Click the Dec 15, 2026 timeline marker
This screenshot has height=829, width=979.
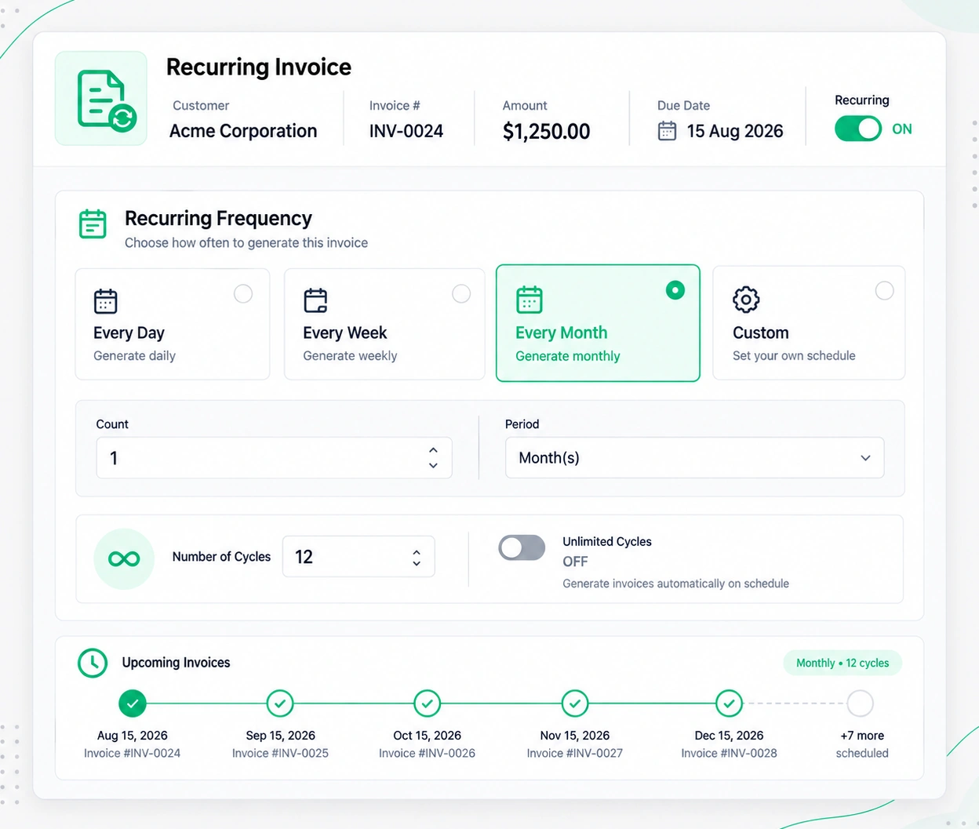tap(729, 704)
